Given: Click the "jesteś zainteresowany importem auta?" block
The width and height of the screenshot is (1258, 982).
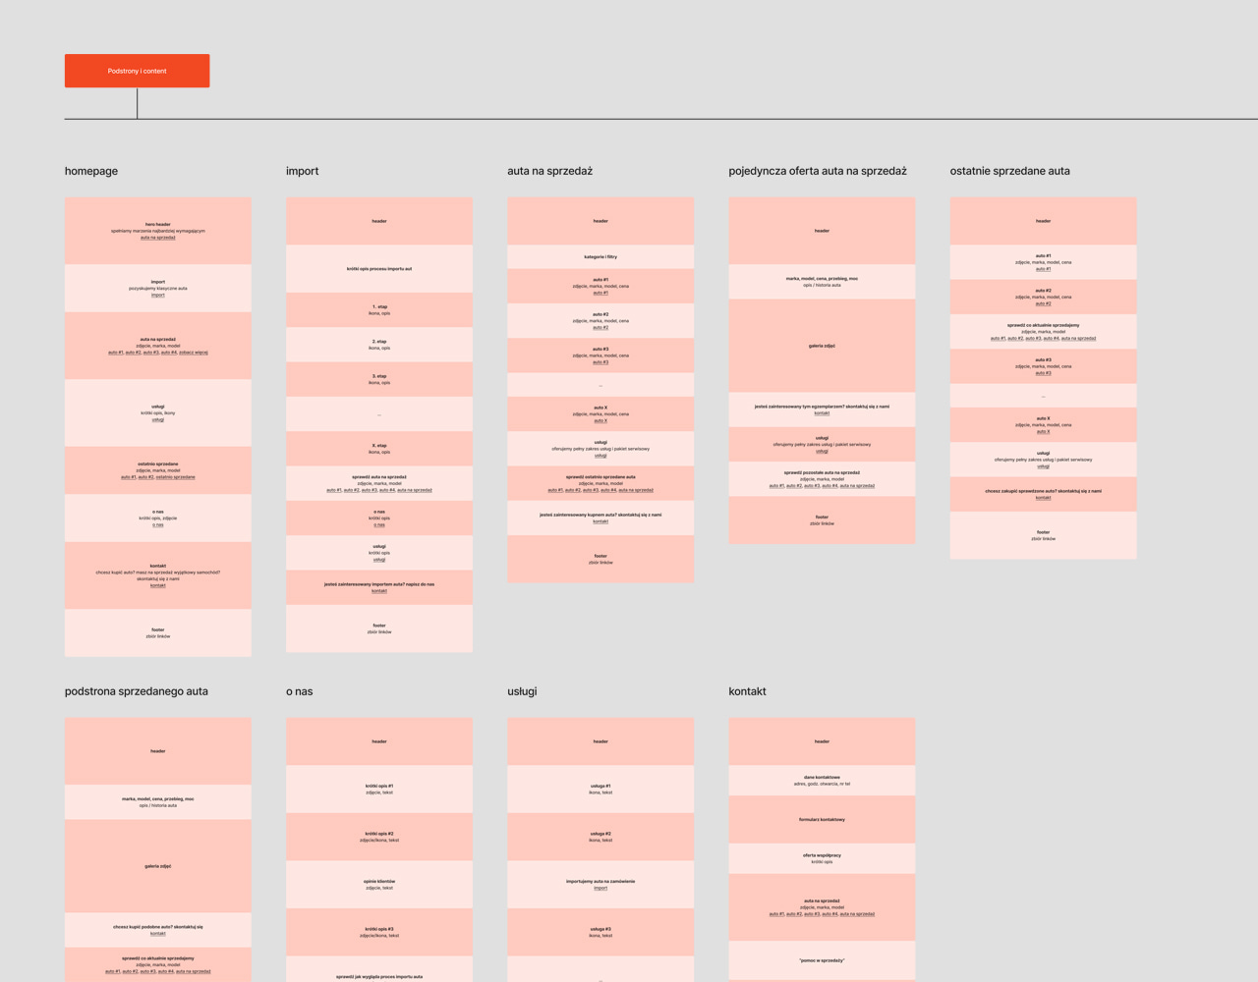Looking at the screenshot, I should 379,587.
